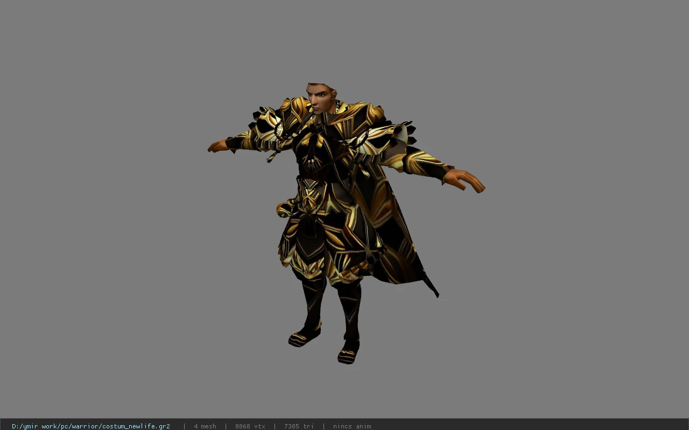Click the '7385 tri' triangle count
Screen dimensions: 689x430
[x=299, y=426]
